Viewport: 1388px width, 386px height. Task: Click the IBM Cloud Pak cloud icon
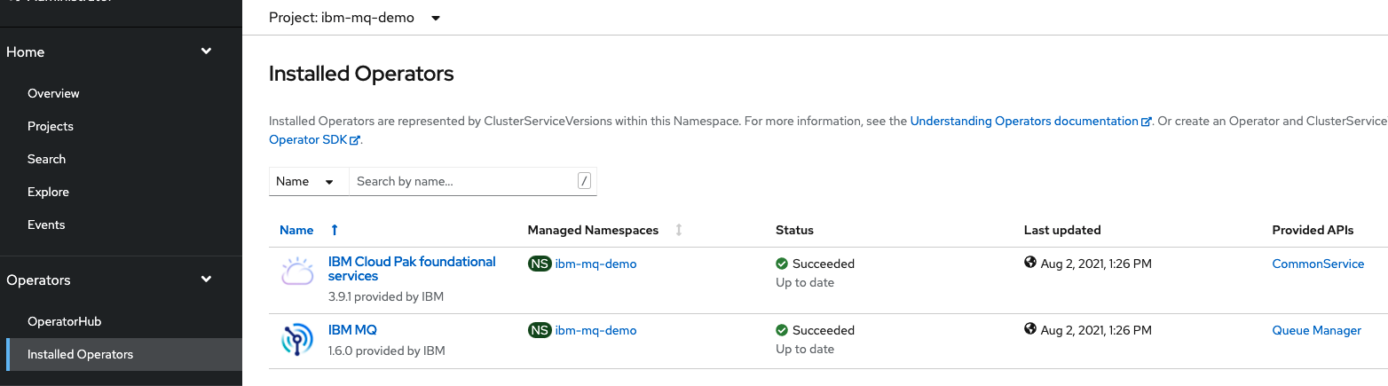pyautogui.click(x=297, y=272)
